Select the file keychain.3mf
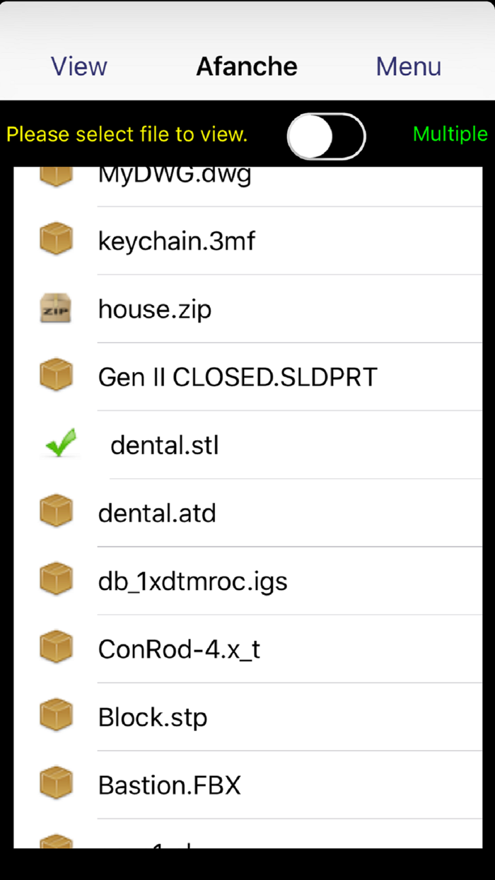This screenshot has width=495, height=880. click(x=177, y=241)
